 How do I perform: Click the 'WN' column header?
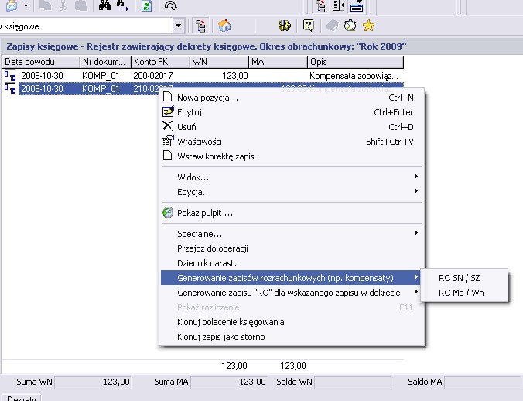point(219,62)
